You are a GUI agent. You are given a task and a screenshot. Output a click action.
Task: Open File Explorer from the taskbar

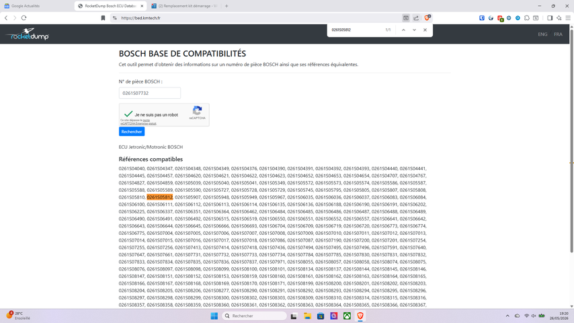(307, 316)
